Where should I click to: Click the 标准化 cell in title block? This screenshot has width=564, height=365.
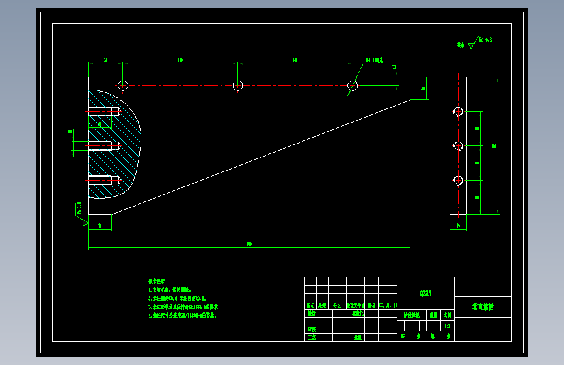(358, 313)
